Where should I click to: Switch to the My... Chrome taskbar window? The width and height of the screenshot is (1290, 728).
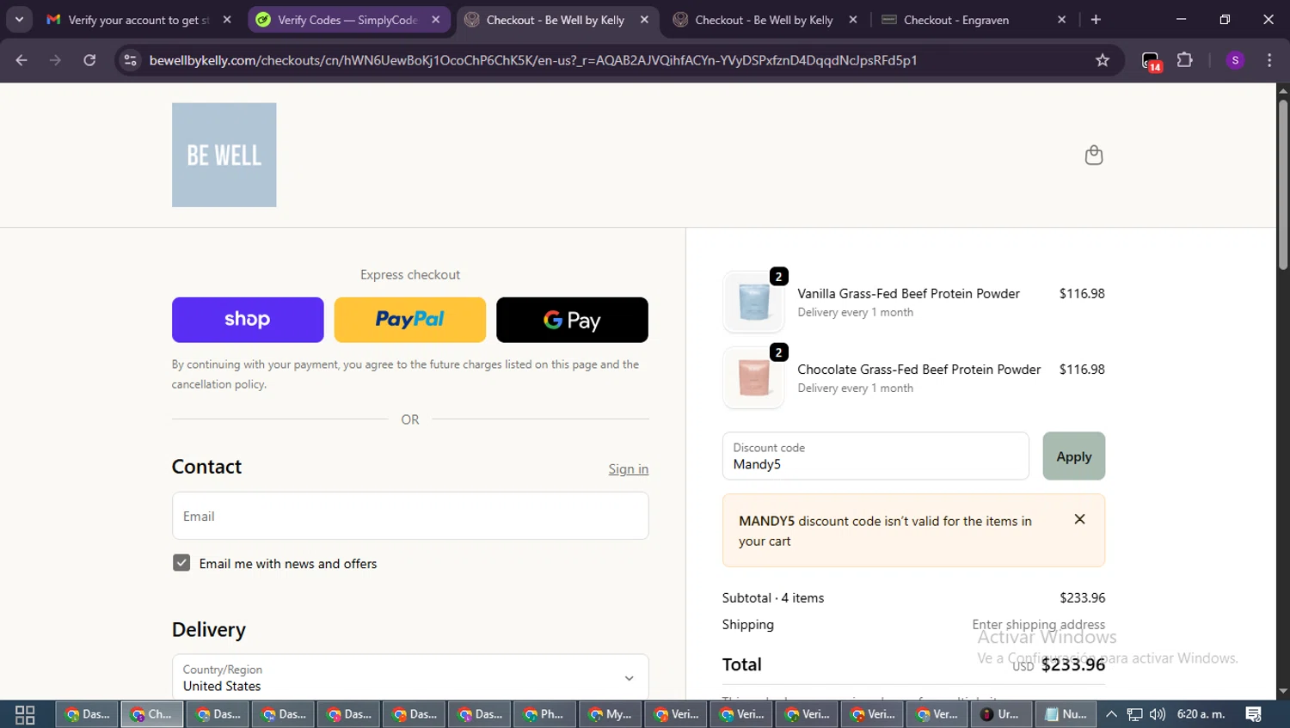pos(610,714)
